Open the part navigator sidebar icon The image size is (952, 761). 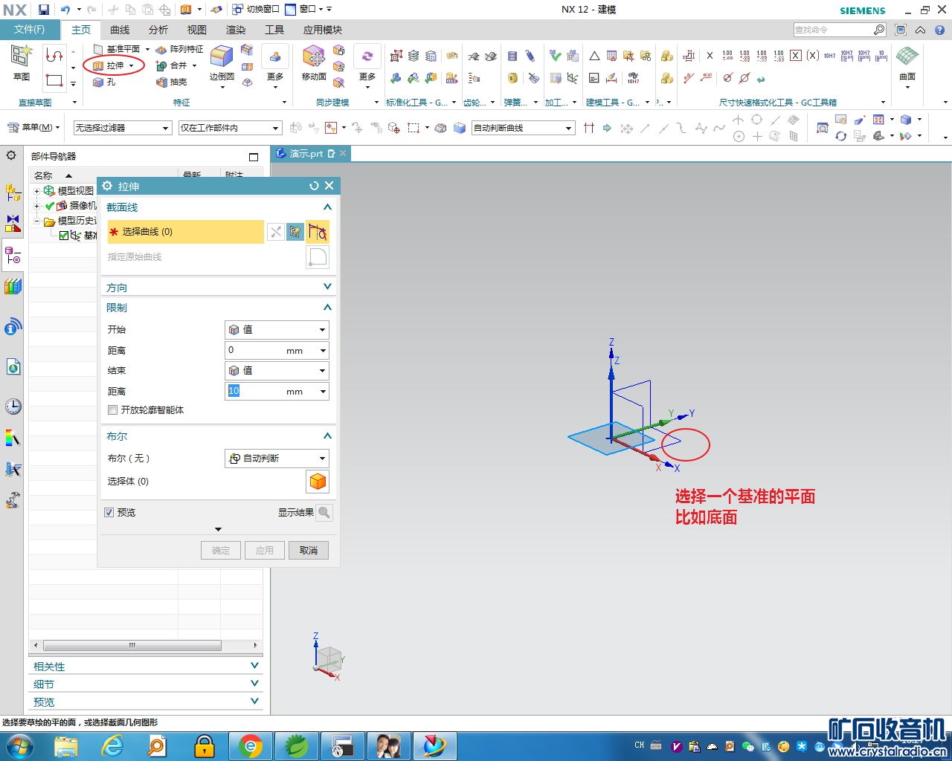click(13, 256)
